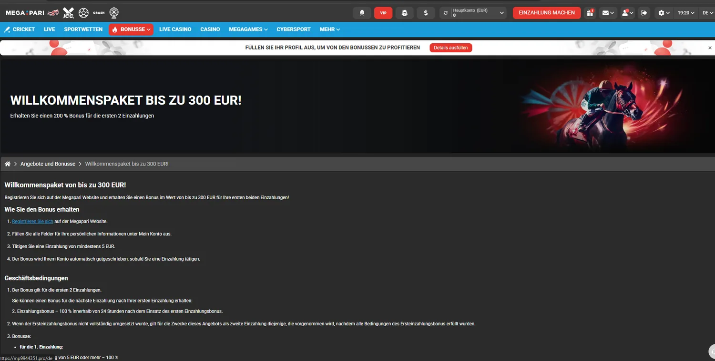Open the Live Casino menu item
The height and width of the screenshot is (361, 715).
(x=175, y=29)
